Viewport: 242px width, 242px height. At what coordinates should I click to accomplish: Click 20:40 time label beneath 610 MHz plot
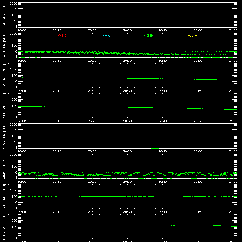(x=162, y=91)
